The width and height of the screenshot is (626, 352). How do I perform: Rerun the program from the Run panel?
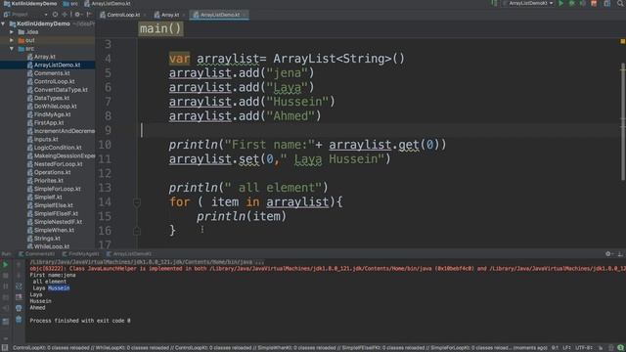[6, 265]
